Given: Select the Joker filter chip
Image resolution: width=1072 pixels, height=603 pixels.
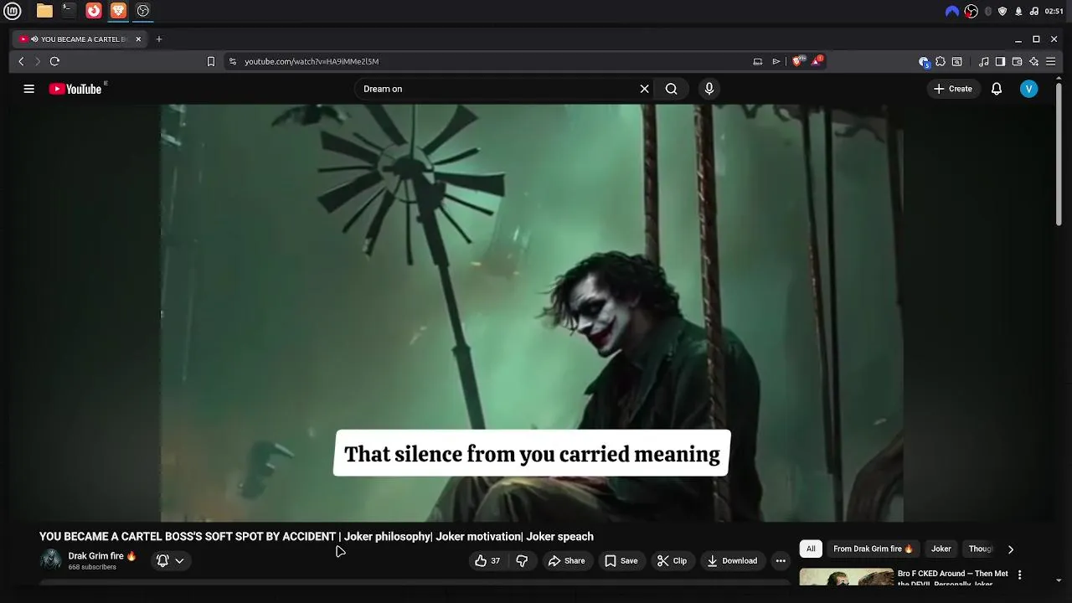Looking at the screenshot, I should pos(941,549).
